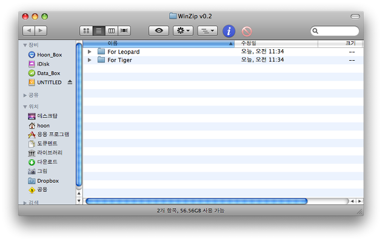Click the For Leopard folder icon
The image size is (382, 241).
(101, 52)
